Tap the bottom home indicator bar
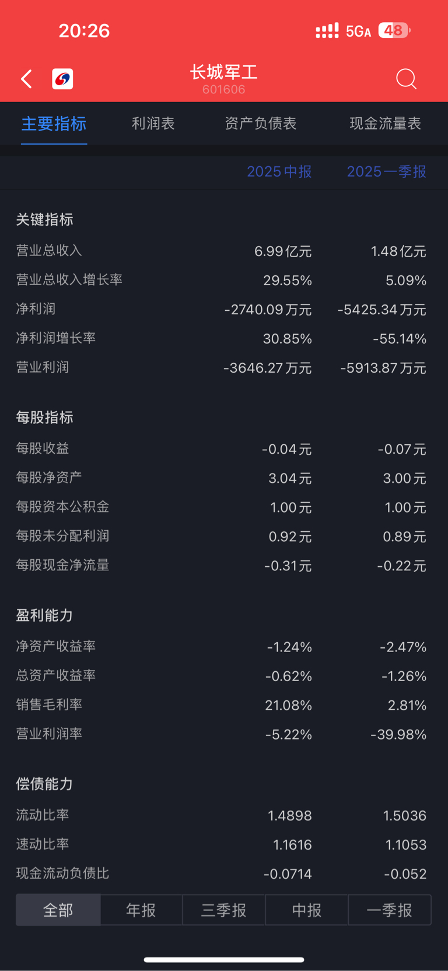The width and height of the screenshot is (448, 971). pyautogui.click(x=224, y=959)
